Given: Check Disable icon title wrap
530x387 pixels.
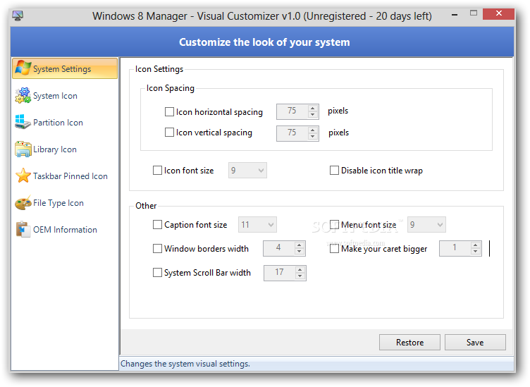Looking at the screenshot, I should point(334,170).
